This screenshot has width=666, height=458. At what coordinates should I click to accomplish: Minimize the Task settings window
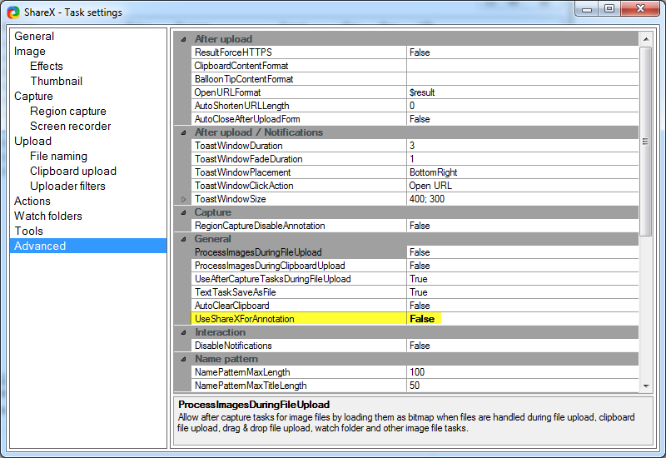point(587,9)
